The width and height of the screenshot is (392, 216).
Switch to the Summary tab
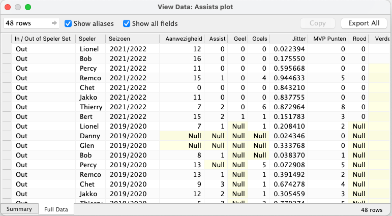coord(19,209)
